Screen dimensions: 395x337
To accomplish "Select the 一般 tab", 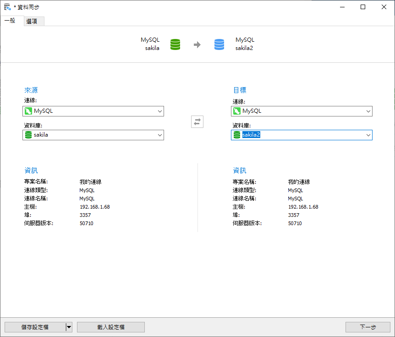I will click(10, 21).
